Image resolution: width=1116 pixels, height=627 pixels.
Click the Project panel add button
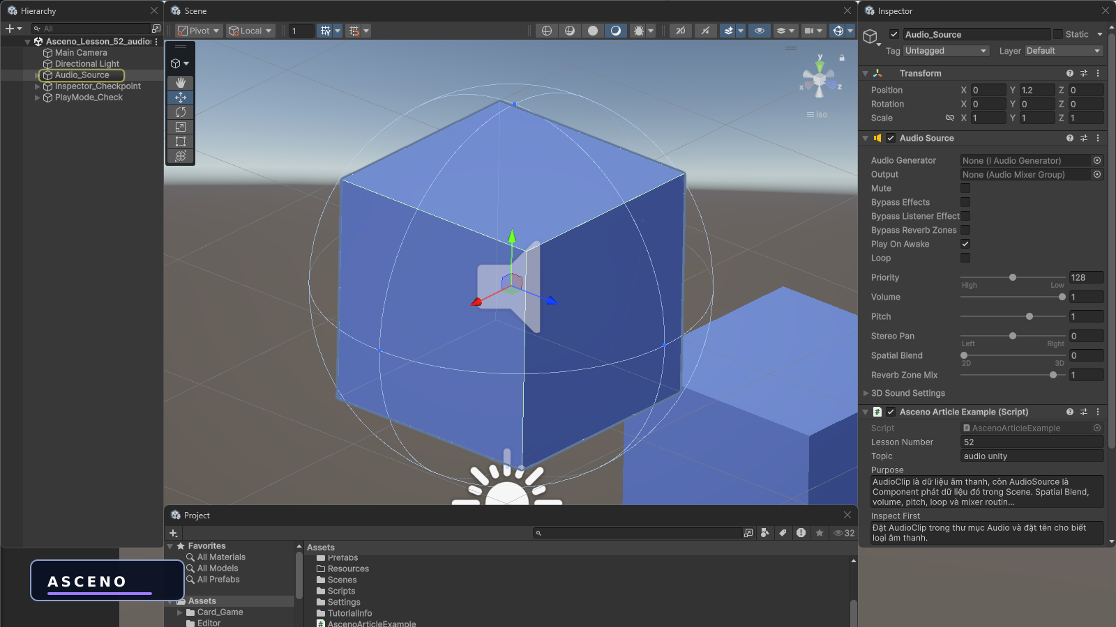pyautogui.click(x=174, y=533)
